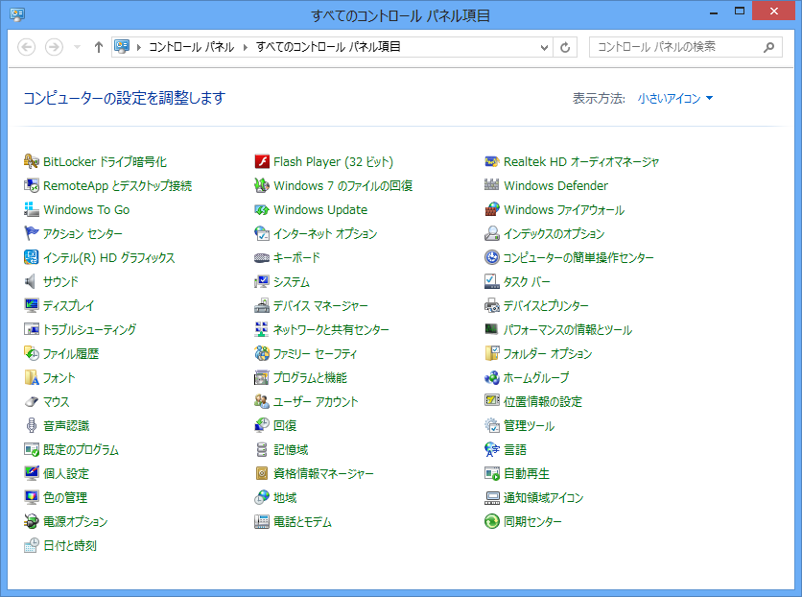Open the Windows To Go icon
802x597 pixels.
[x=32, y=210]
